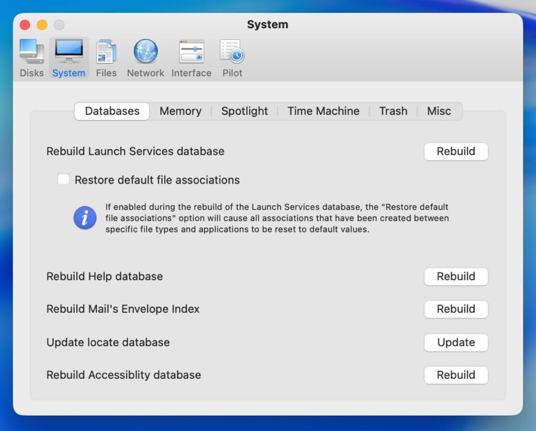Viewport: 536px width, 431px height.
Task: Select the System monitor icon in toolbar
Action: point(69,52)
